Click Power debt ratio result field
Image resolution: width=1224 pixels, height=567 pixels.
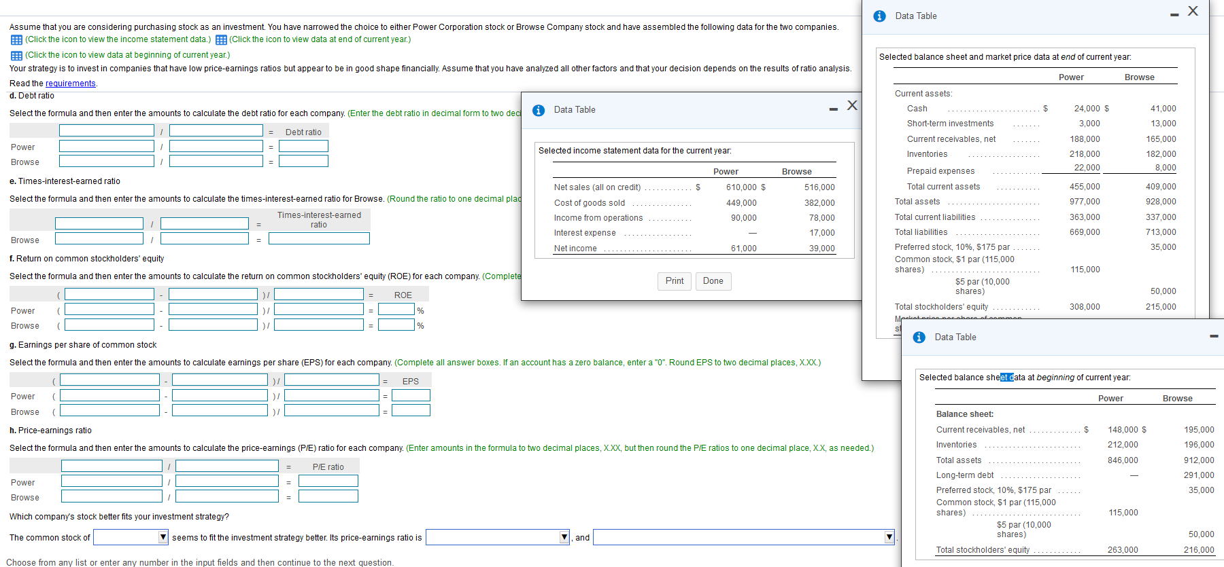pyautogui.click(x=303, y=146)
